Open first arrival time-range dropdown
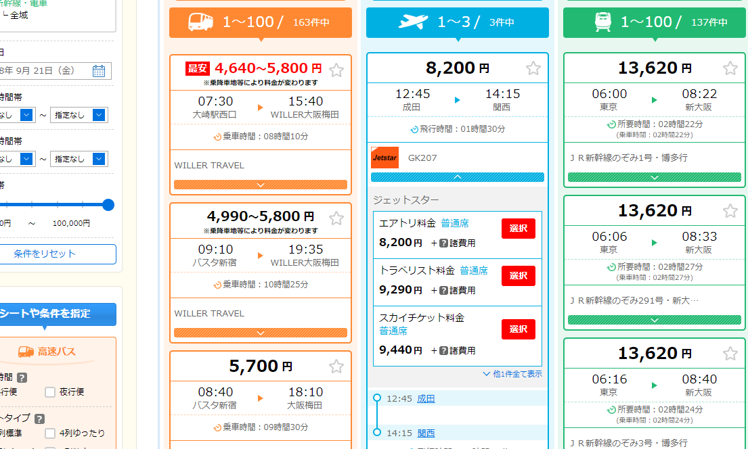The height and width of the screenshot is (449, 748). click(x=17, y=159)
